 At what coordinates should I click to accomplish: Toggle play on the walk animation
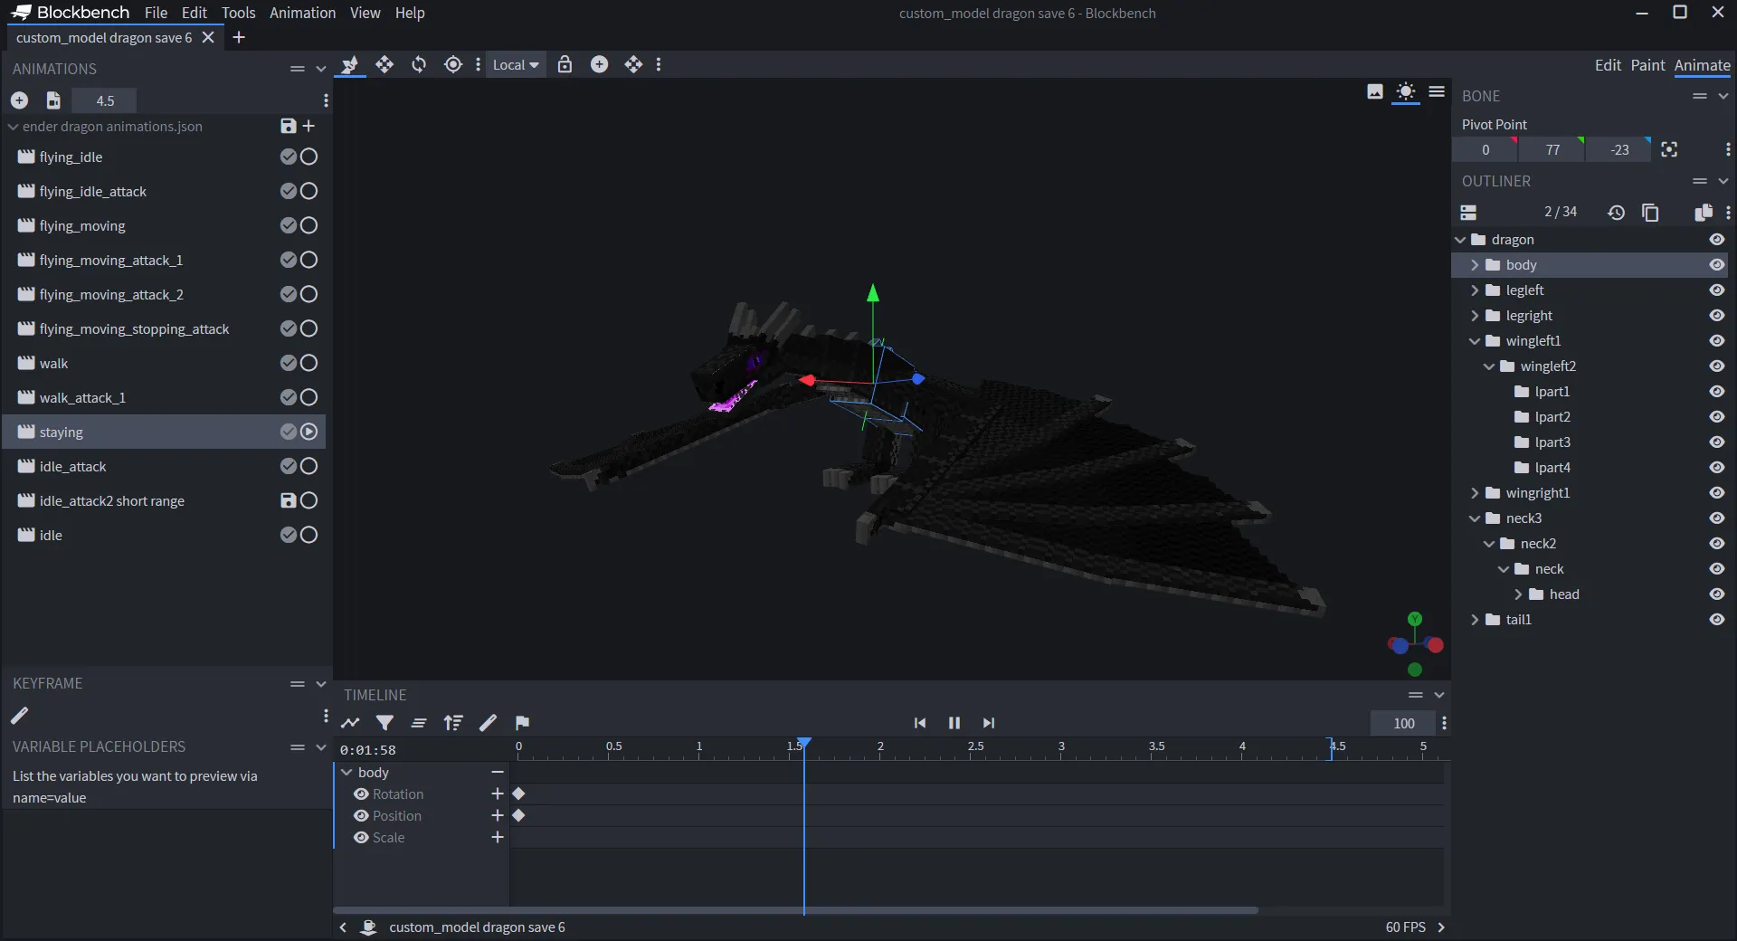308,363
